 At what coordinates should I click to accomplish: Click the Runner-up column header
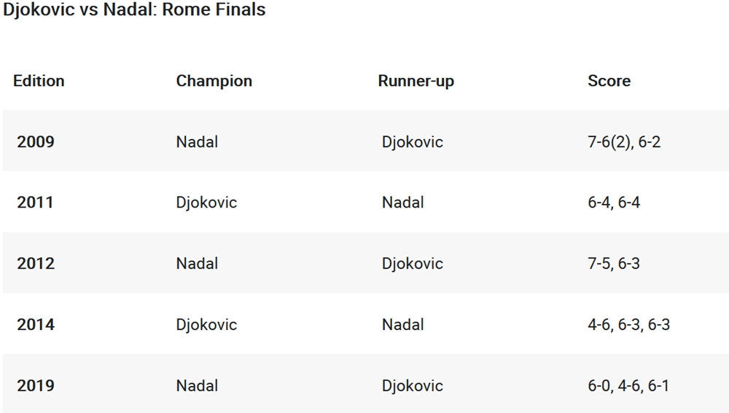416,81
